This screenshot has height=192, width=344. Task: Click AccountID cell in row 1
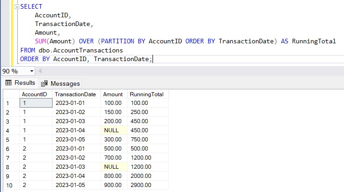click(36, 103)
